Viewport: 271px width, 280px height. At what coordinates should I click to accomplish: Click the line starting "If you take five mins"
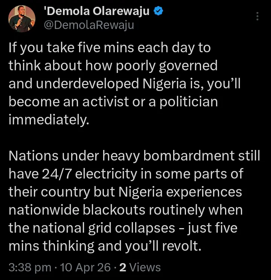[110, 48]
